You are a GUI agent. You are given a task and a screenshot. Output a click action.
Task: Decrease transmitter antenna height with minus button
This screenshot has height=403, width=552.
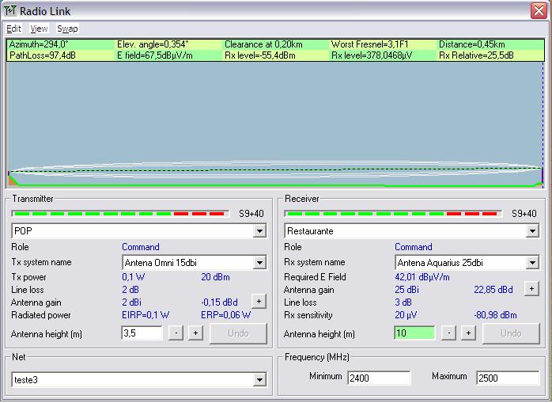[176, 333]
